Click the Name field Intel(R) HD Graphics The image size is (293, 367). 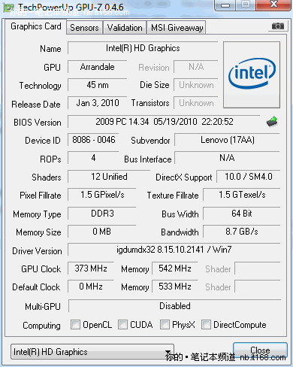(x=143, y=48)
